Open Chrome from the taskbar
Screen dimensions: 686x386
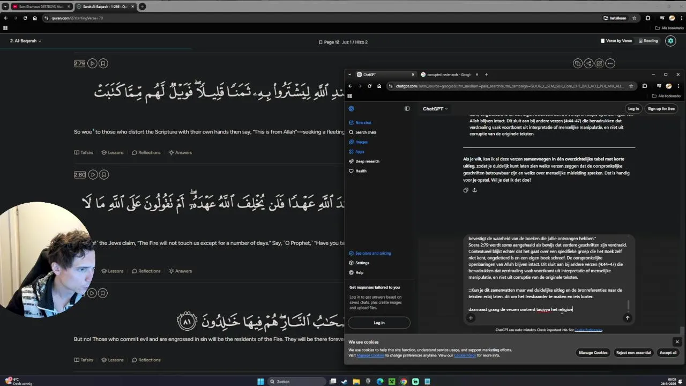pos(404,382)
